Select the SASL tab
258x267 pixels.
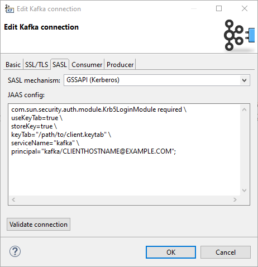coord(60,64)
